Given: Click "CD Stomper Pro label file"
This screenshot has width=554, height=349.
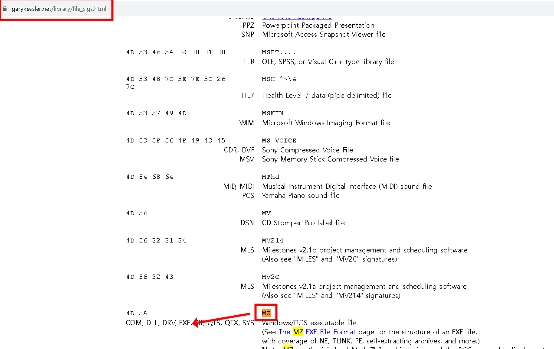Looking at the screenshot, I should [304, 223].
